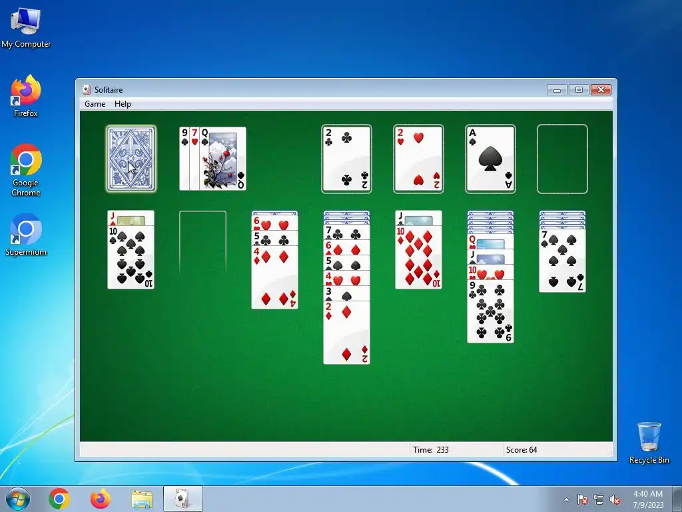Launch Firefox from the taskbar
Image resolution: width=682 pixels, height=512 pixels.
[101, 499]
